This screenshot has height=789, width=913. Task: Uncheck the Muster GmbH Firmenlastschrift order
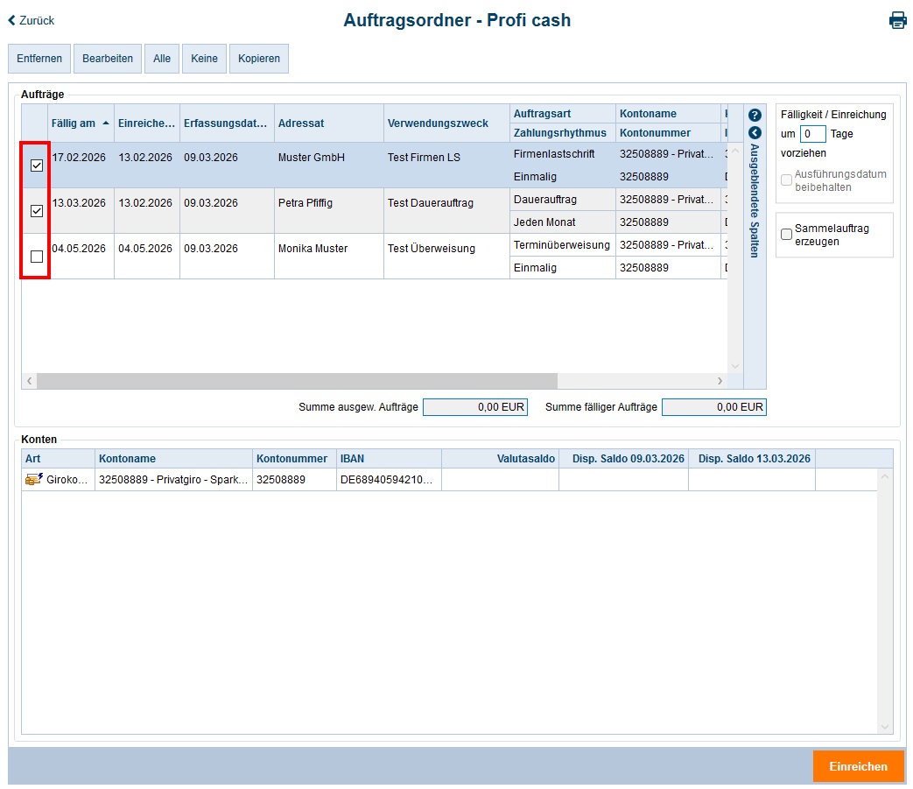[x=35, y=165]
